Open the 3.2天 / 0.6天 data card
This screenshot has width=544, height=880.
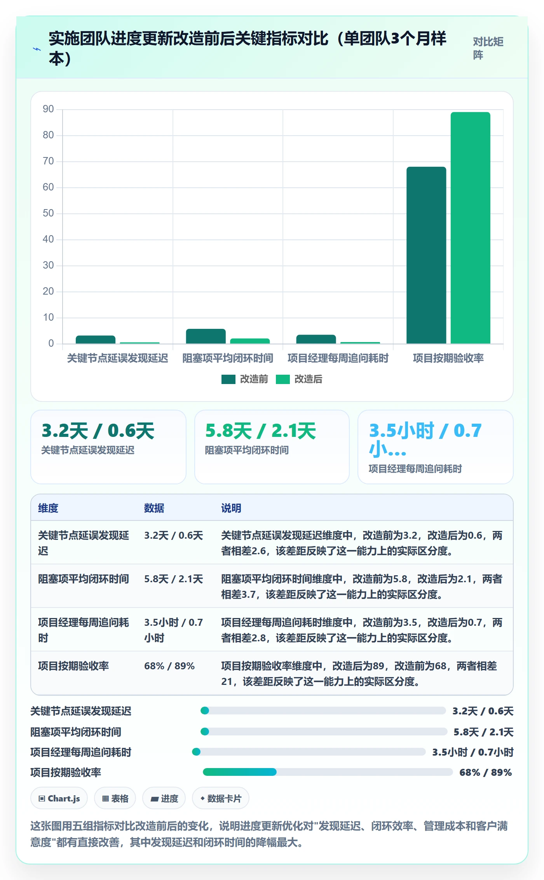108,447
